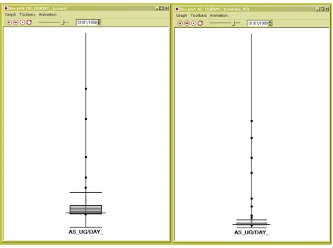Click the date spinner arrows in cases window
Viewport: 333px width, 248px height.
click(x=99, y=22)
